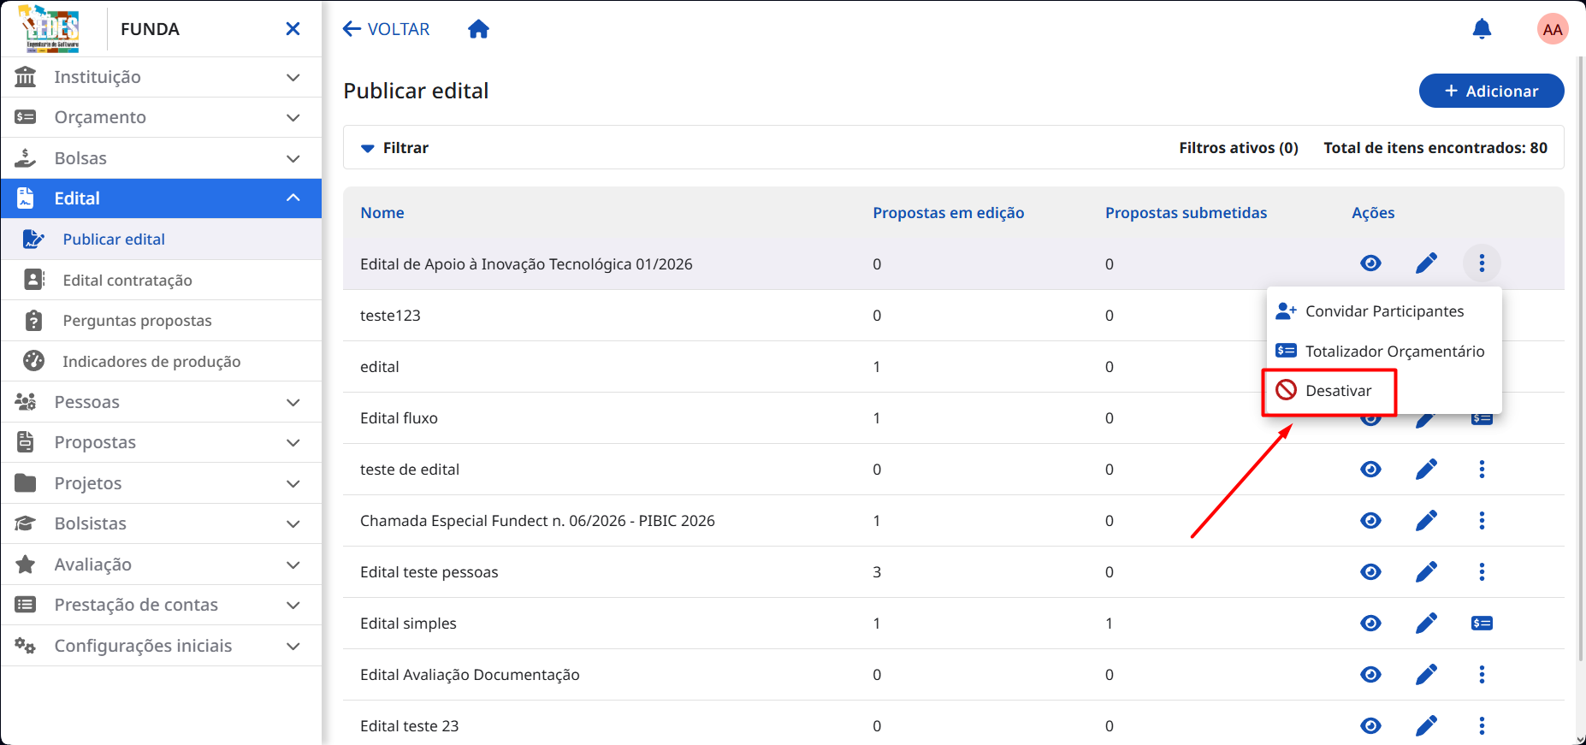View the Edital de Apoio à Inovação entry
1586x745 pixels.
(x=1370, y=263)
